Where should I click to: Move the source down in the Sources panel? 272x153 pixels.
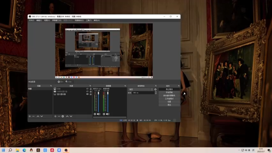pyautogui.click(x=71, y=116)
